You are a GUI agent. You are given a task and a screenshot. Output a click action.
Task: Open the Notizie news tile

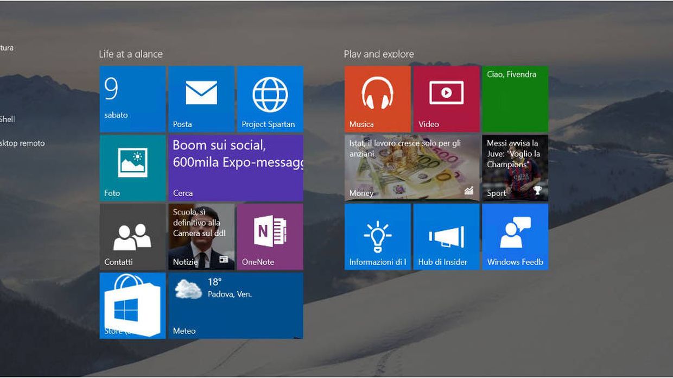click(201, 237)
